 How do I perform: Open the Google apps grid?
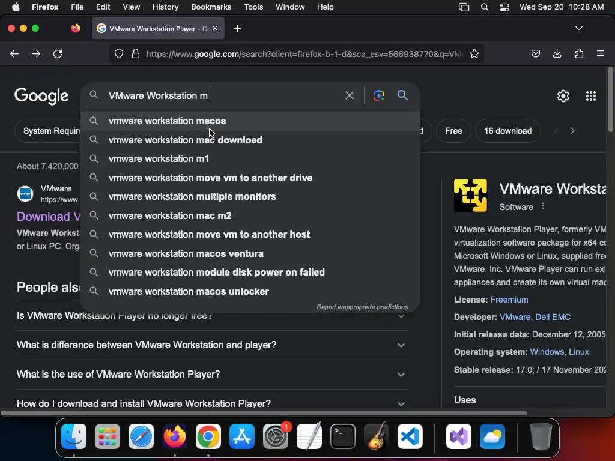click(591, 96)
